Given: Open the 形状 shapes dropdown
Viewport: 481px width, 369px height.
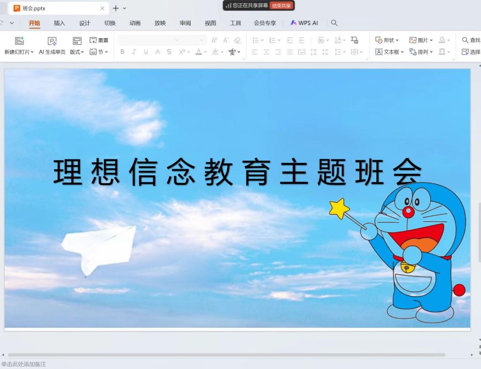Looking at the screenshot, I should point(387,40).
